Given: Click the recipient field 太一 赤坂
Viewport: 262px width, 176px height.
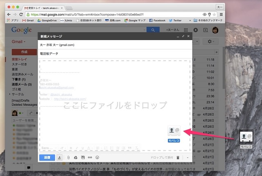Looking at the screenshot, I should point(115,45).
